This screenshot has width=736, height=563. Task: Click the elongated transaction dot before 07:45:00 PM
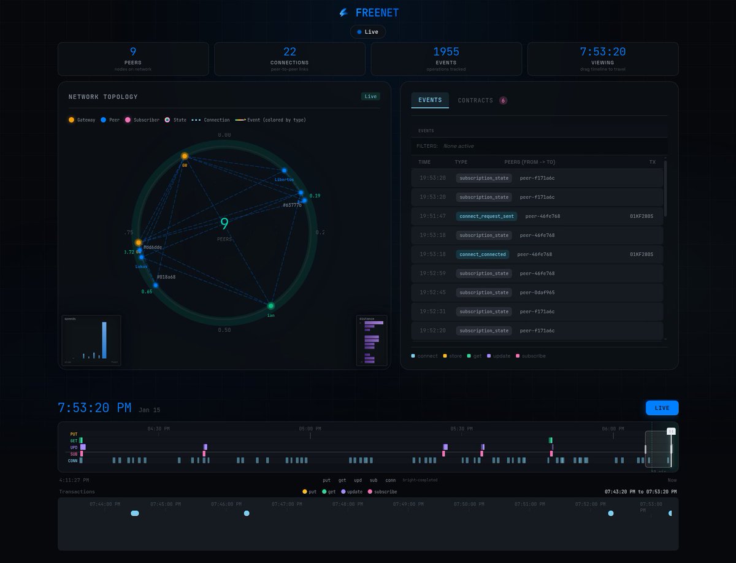[x=135, y=513]
